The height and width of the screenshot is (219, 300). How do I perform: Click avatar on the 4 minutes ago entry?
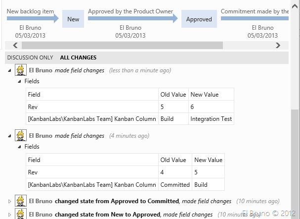[20, 136]
